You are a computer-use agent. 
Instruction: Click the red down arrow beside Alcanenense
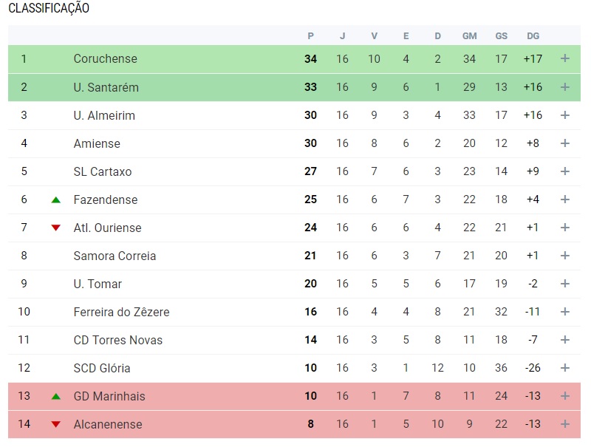pos(56,424)
